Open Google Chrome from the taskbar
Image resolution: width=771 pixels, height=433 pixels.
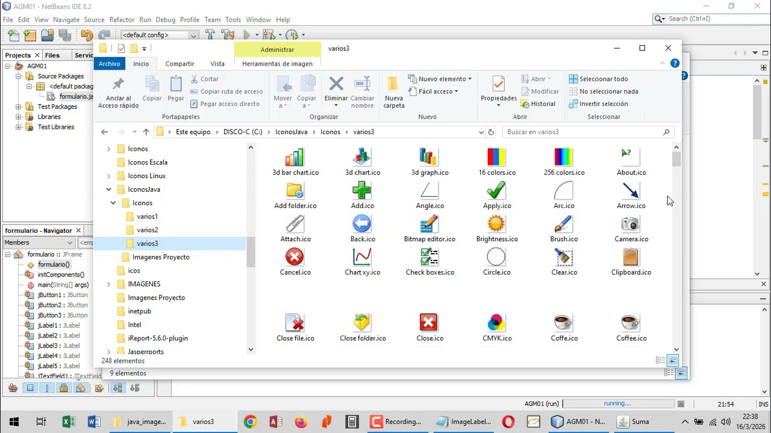(250, 422)
